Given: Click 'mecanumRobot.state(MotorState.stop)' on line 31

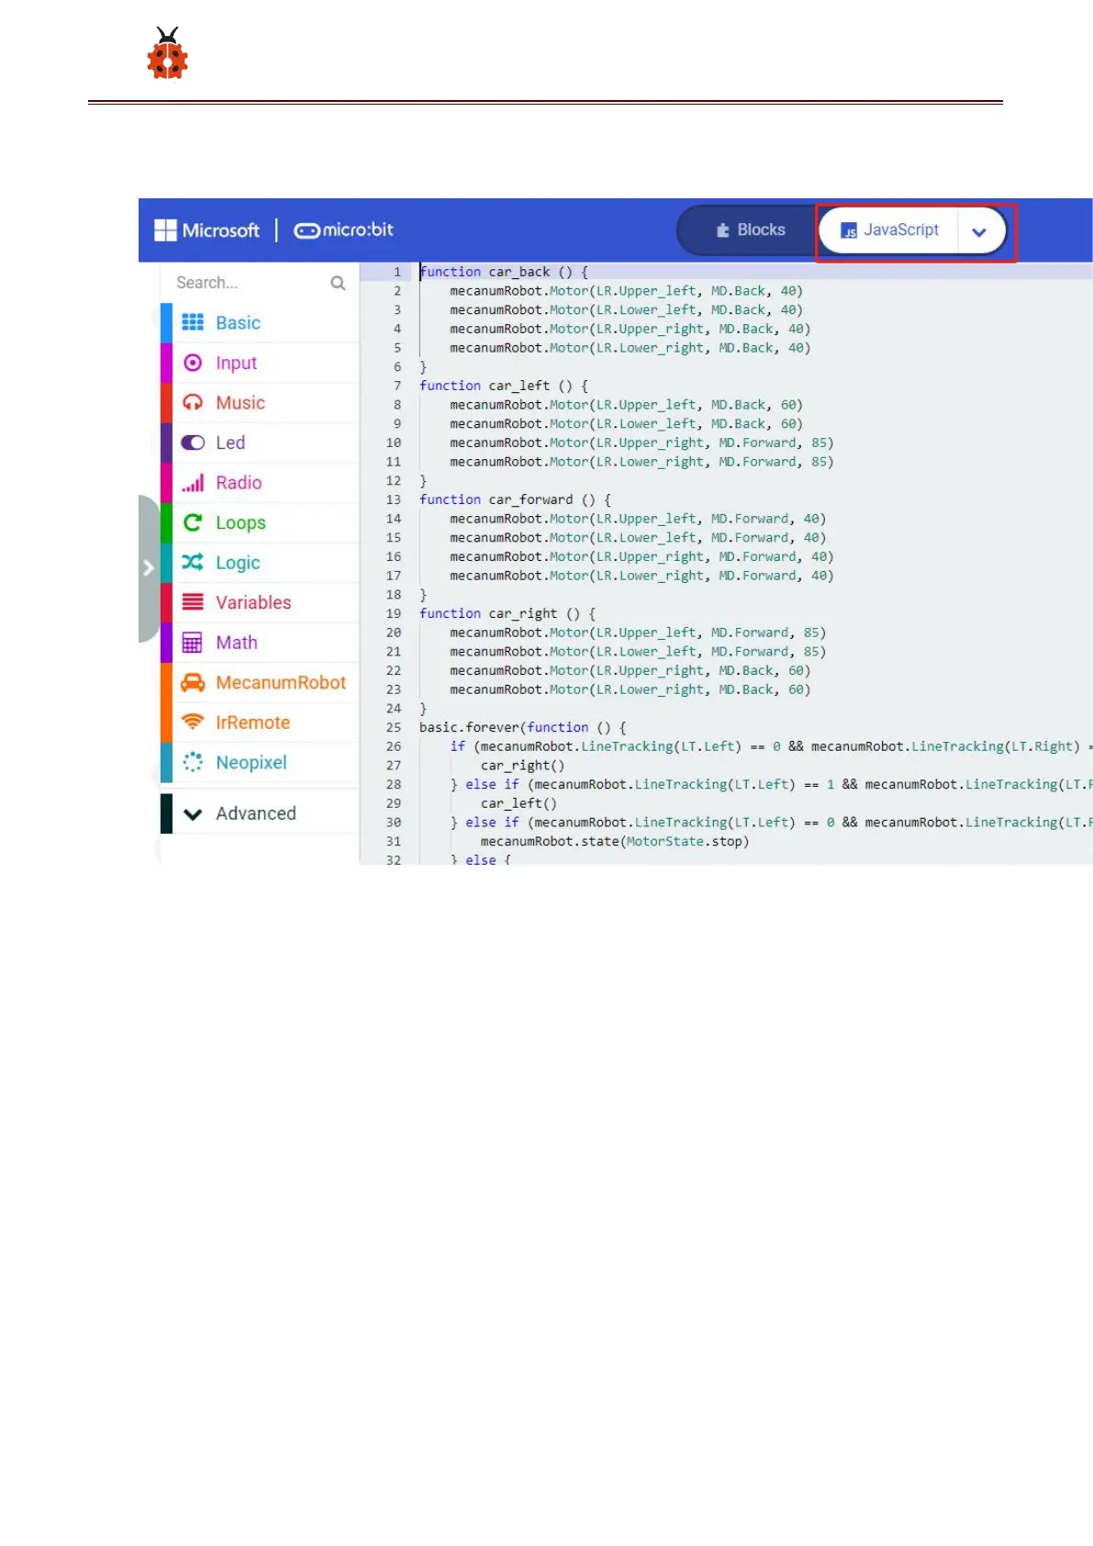Looking at the screenshot, I should point(615,841).
